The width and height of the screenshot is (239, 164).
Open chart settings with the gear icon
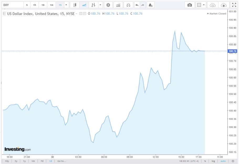click(x=108, y=5)
